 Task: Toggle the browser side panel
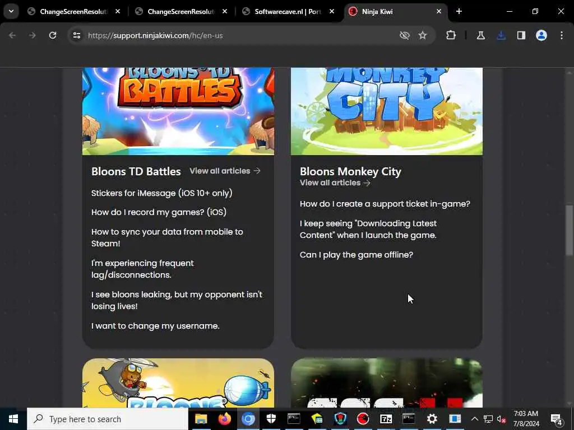click(521, 35)
